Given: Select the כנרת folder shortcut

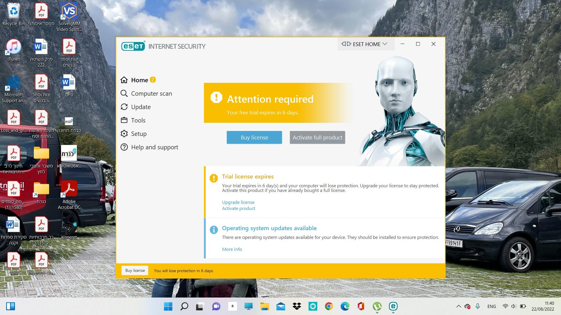Looking at the screenshot, I should pos(41,192).
